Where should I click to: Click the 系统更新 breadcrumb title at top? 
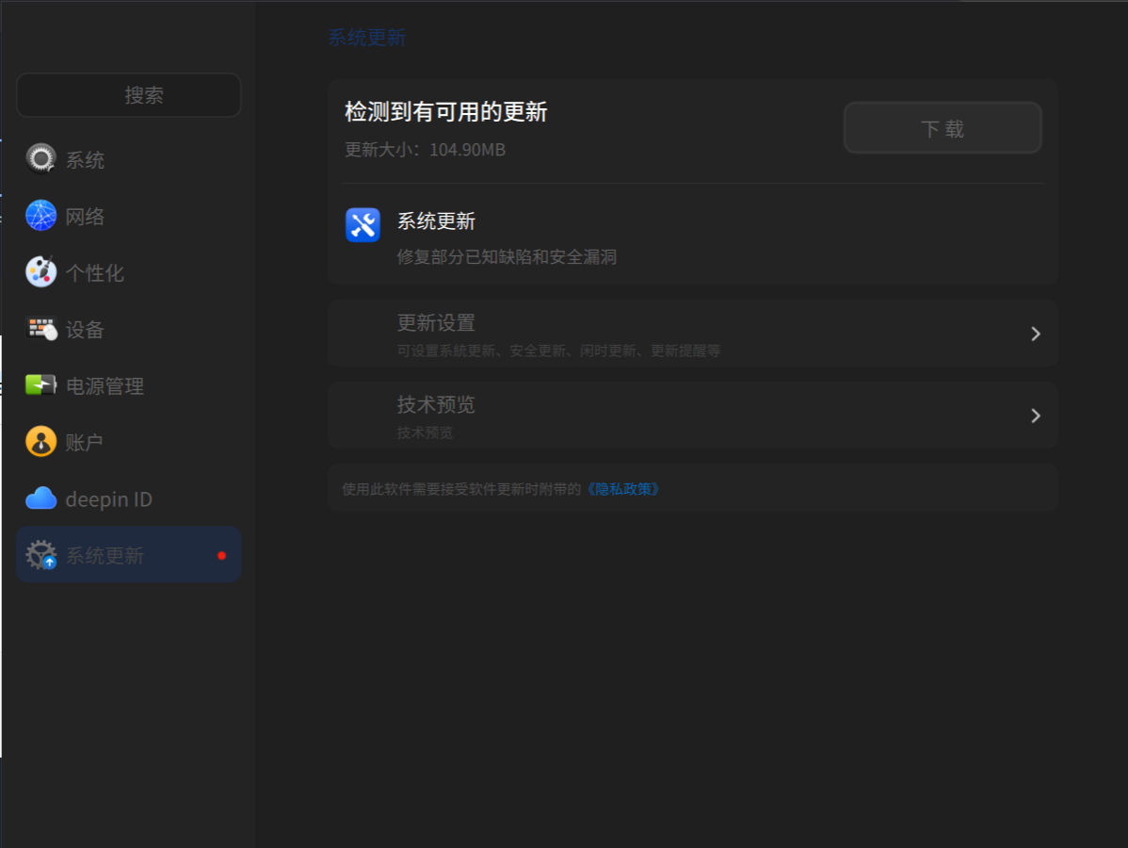click(367, 38)
